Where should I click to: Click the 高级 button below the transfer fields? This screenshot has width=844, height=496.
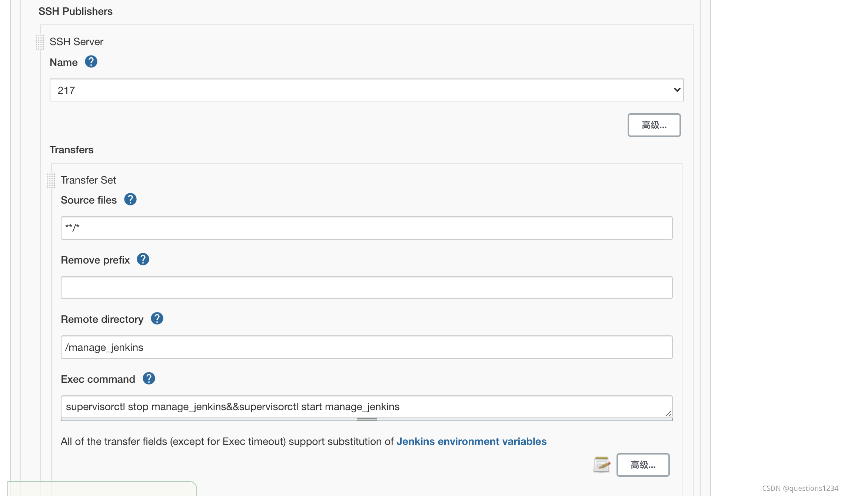[643, 465]
